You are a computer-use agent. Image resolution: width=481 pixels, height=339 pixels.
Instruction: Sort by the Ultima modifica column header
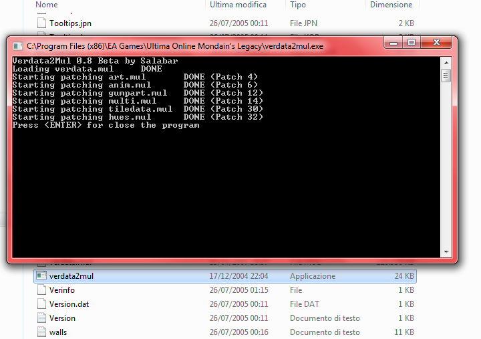pos(238,5)
